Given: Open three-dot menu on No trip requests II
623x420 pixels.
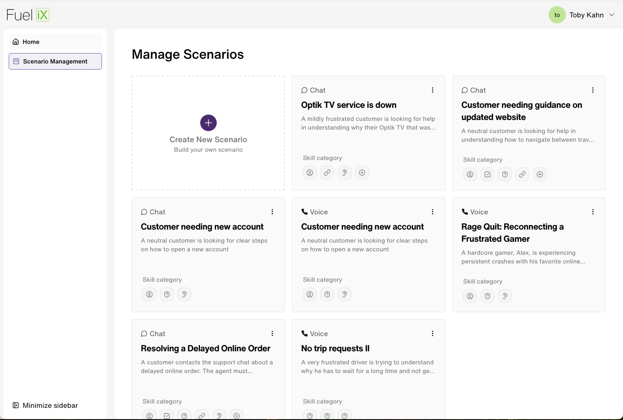Looking at the screenshot, I should click(433, 333).
